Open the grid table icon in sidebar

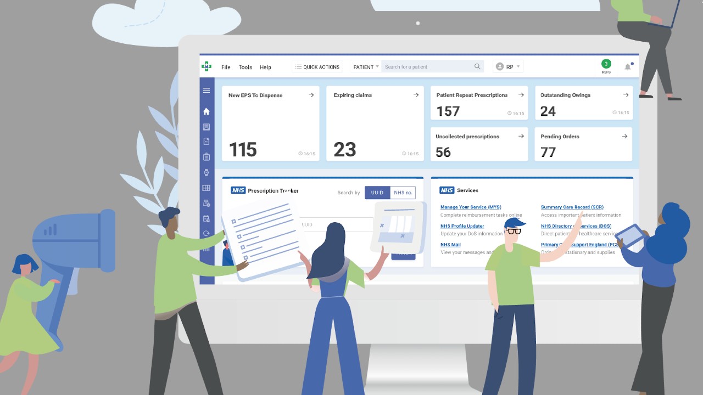pos(207,188)
